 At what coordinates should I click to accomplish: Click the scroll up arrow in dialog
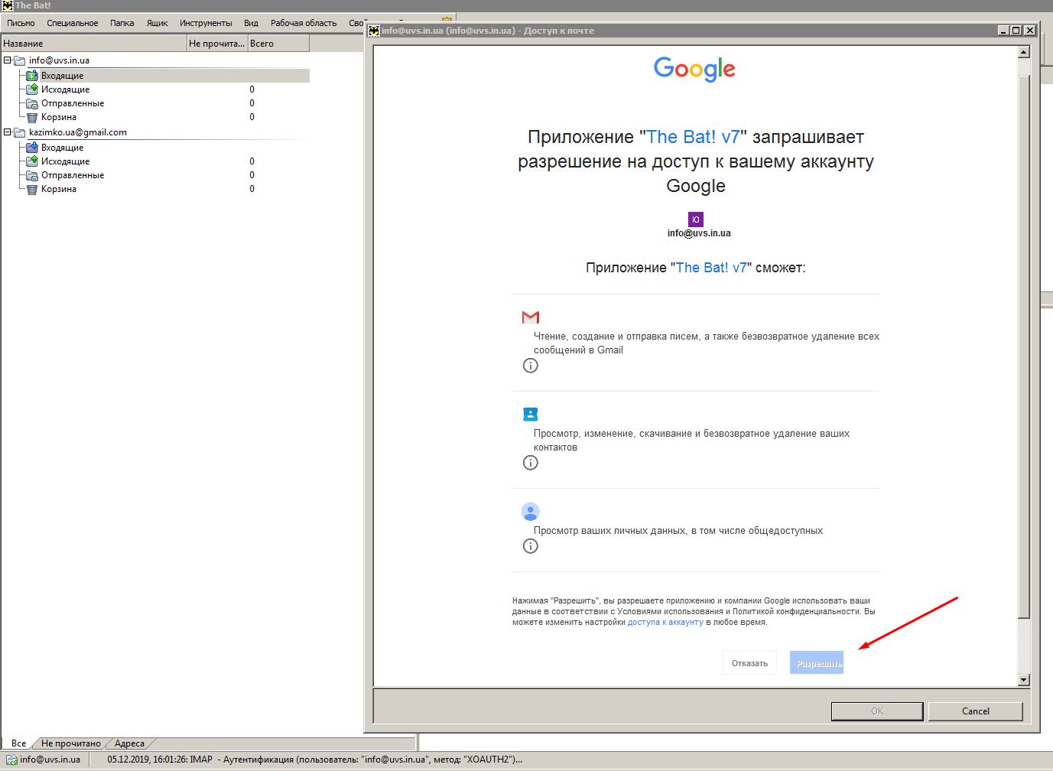(1024, 52)
